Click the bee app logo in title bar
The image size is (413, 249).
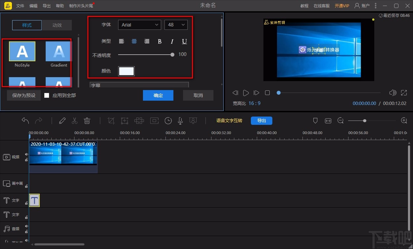click(x=9, y=6)
